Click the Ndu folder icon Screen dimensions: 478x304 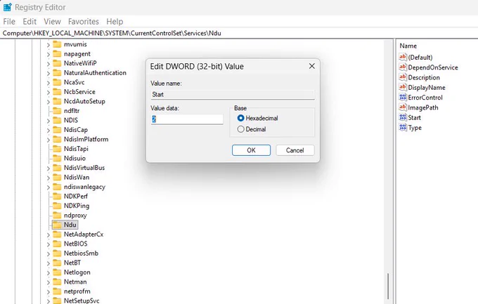tap(57, 225)
